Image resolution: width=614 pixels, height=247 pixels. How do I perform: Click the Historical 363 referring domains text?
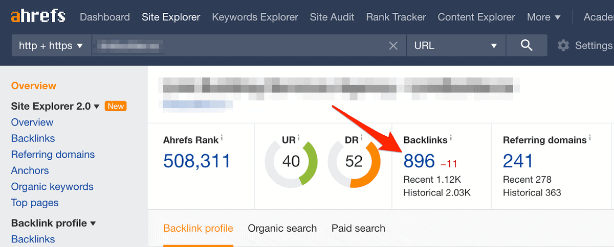tap(532, 193)
